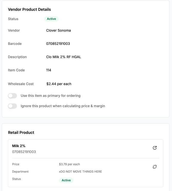Click the department 'xDO NOT MOVE THINGS HERE'
Screen dimensions: 172x191
pos(80,171)
